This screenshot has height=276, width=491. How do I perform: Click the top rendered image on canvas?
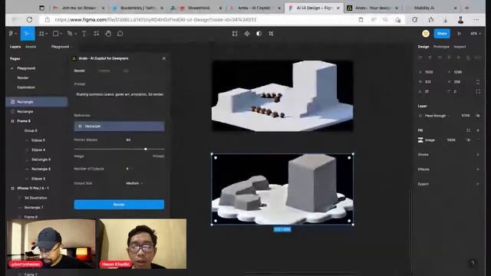pos(282,96)
